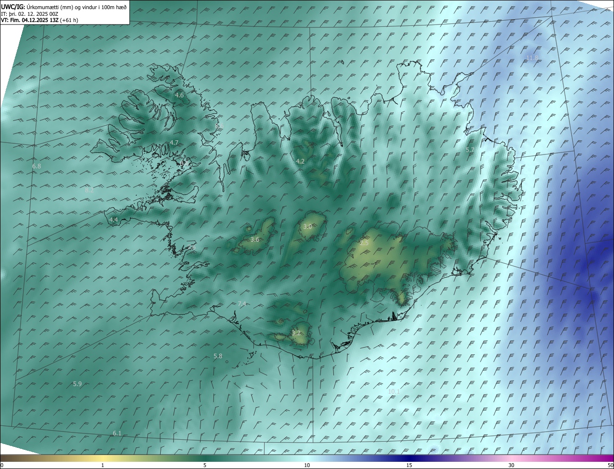Click the valid time line 'VT: Fim. 04.12.2025 13Z (+61 h)'
Image resolution: width=614 pixels, height=469 pixels.
click(39, 20)
